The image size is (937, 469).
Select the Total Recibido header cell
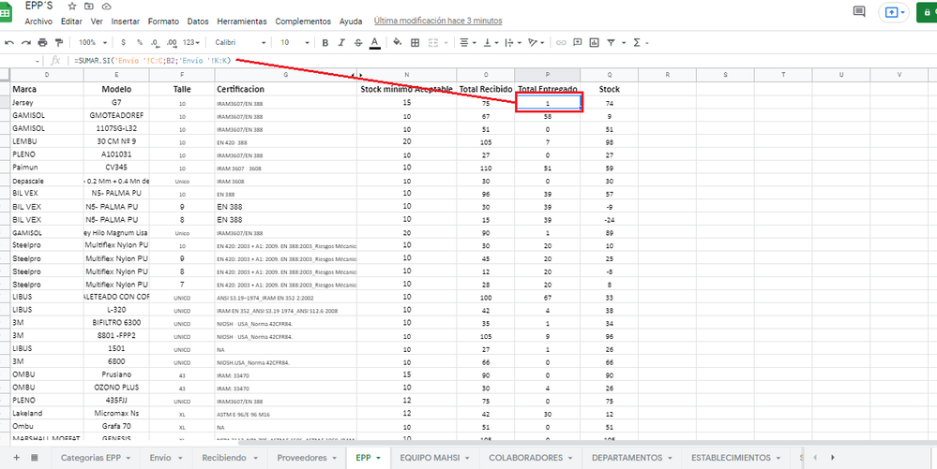[486, 89]
